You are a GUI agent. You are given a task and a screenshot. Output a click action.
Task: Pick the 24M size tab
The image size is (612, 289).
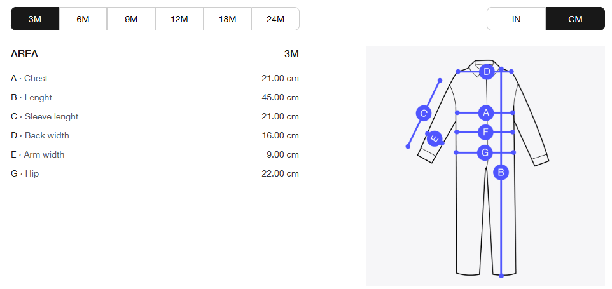coord(275,18)
